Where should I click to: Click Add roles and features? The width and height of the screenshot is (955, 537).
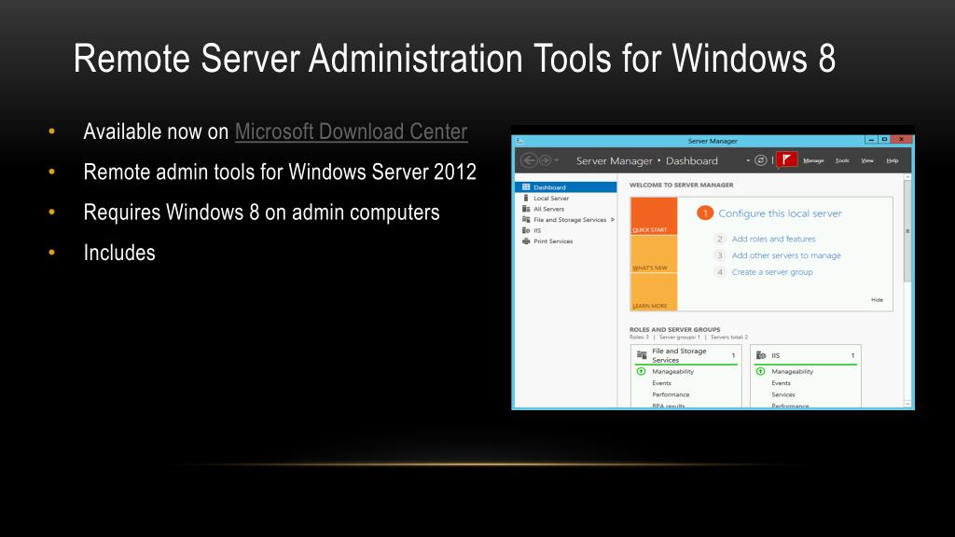click(x=773, y=239)
